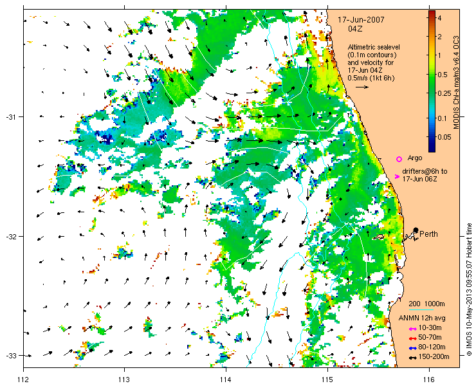Click the IMOS copyright timestamp text
The height and width of the screenshot is (386, 476).
[469, 289]
